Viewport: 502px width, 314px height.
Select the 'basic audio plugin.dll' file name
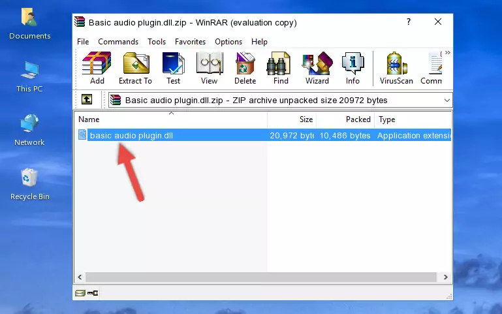coord(131,135)
